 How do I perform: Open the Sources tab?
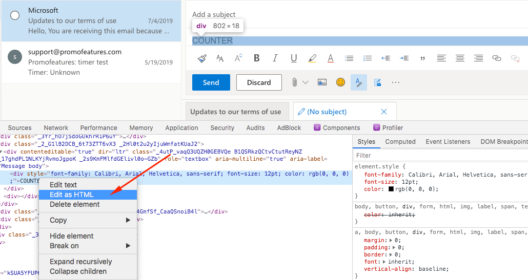19,128
